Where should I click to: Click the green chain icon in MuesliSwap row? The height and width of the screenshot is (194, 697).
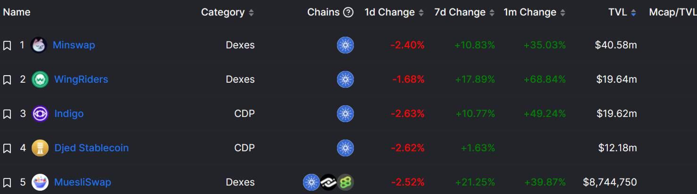pos(345,182)
